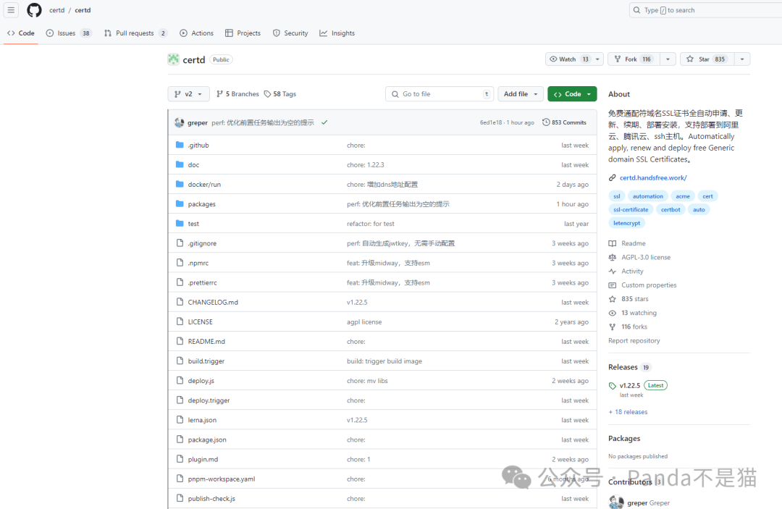Click the Custom properties note icon
Screen dimensions: 782x509
pos(612,285)
